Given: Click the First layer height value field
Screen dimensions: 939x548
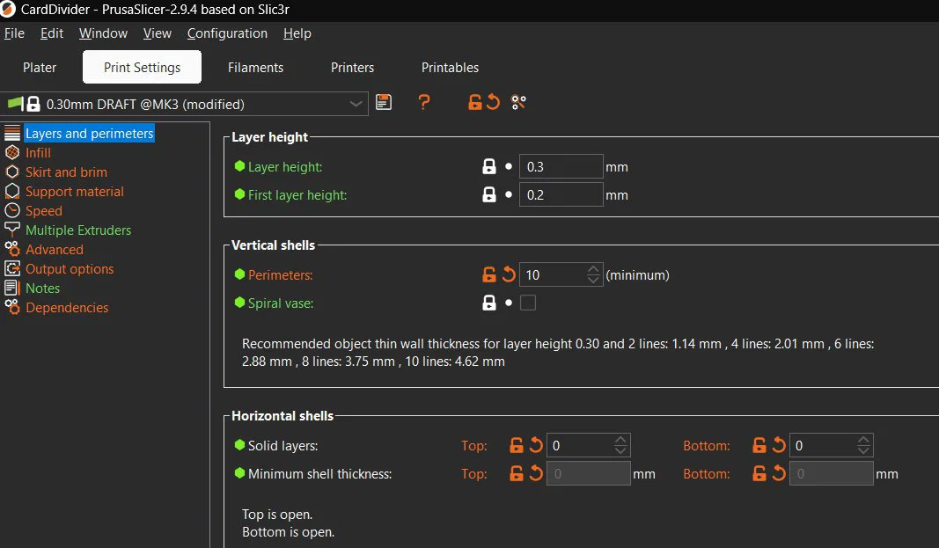Looking at the screenshot, I should (561, 194).
